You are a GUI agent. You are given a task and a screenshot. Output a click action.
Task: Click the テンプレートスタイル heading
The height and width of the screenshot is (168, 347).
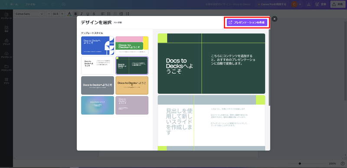(92, 33)
